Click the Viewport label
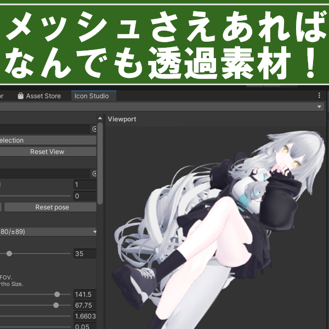The image size is (329, 329). pyautogui.click(x=122, y=119)
